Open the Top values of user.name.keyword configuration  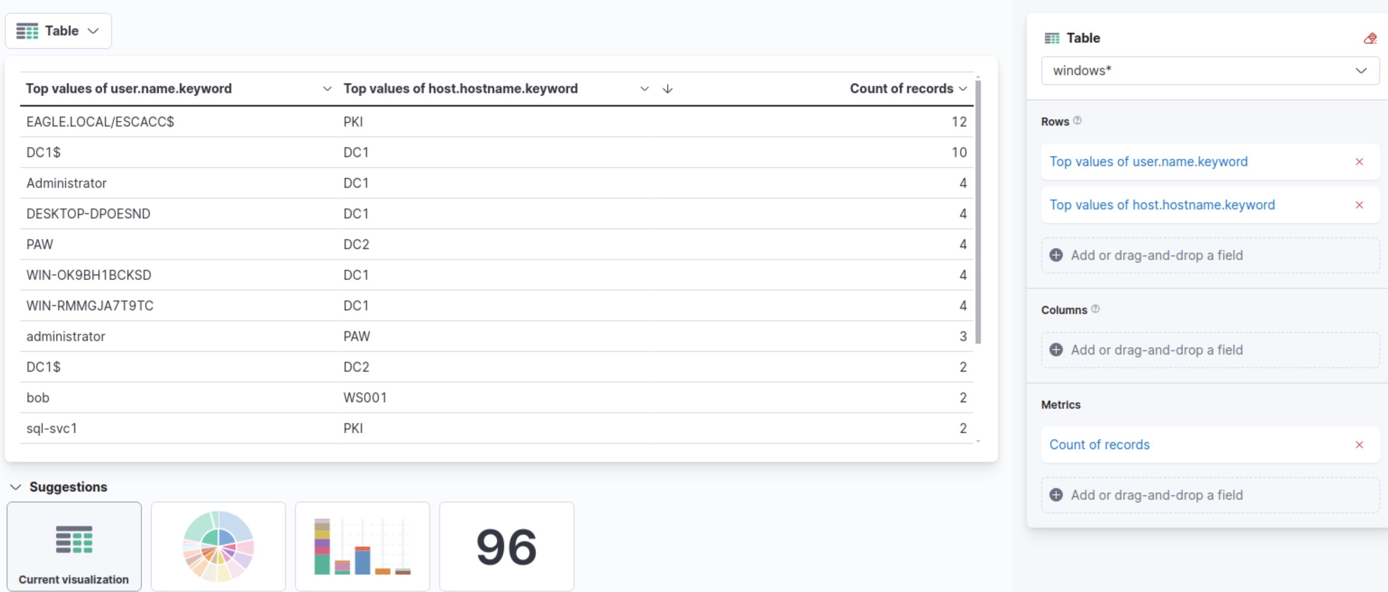click(1148, 162)
